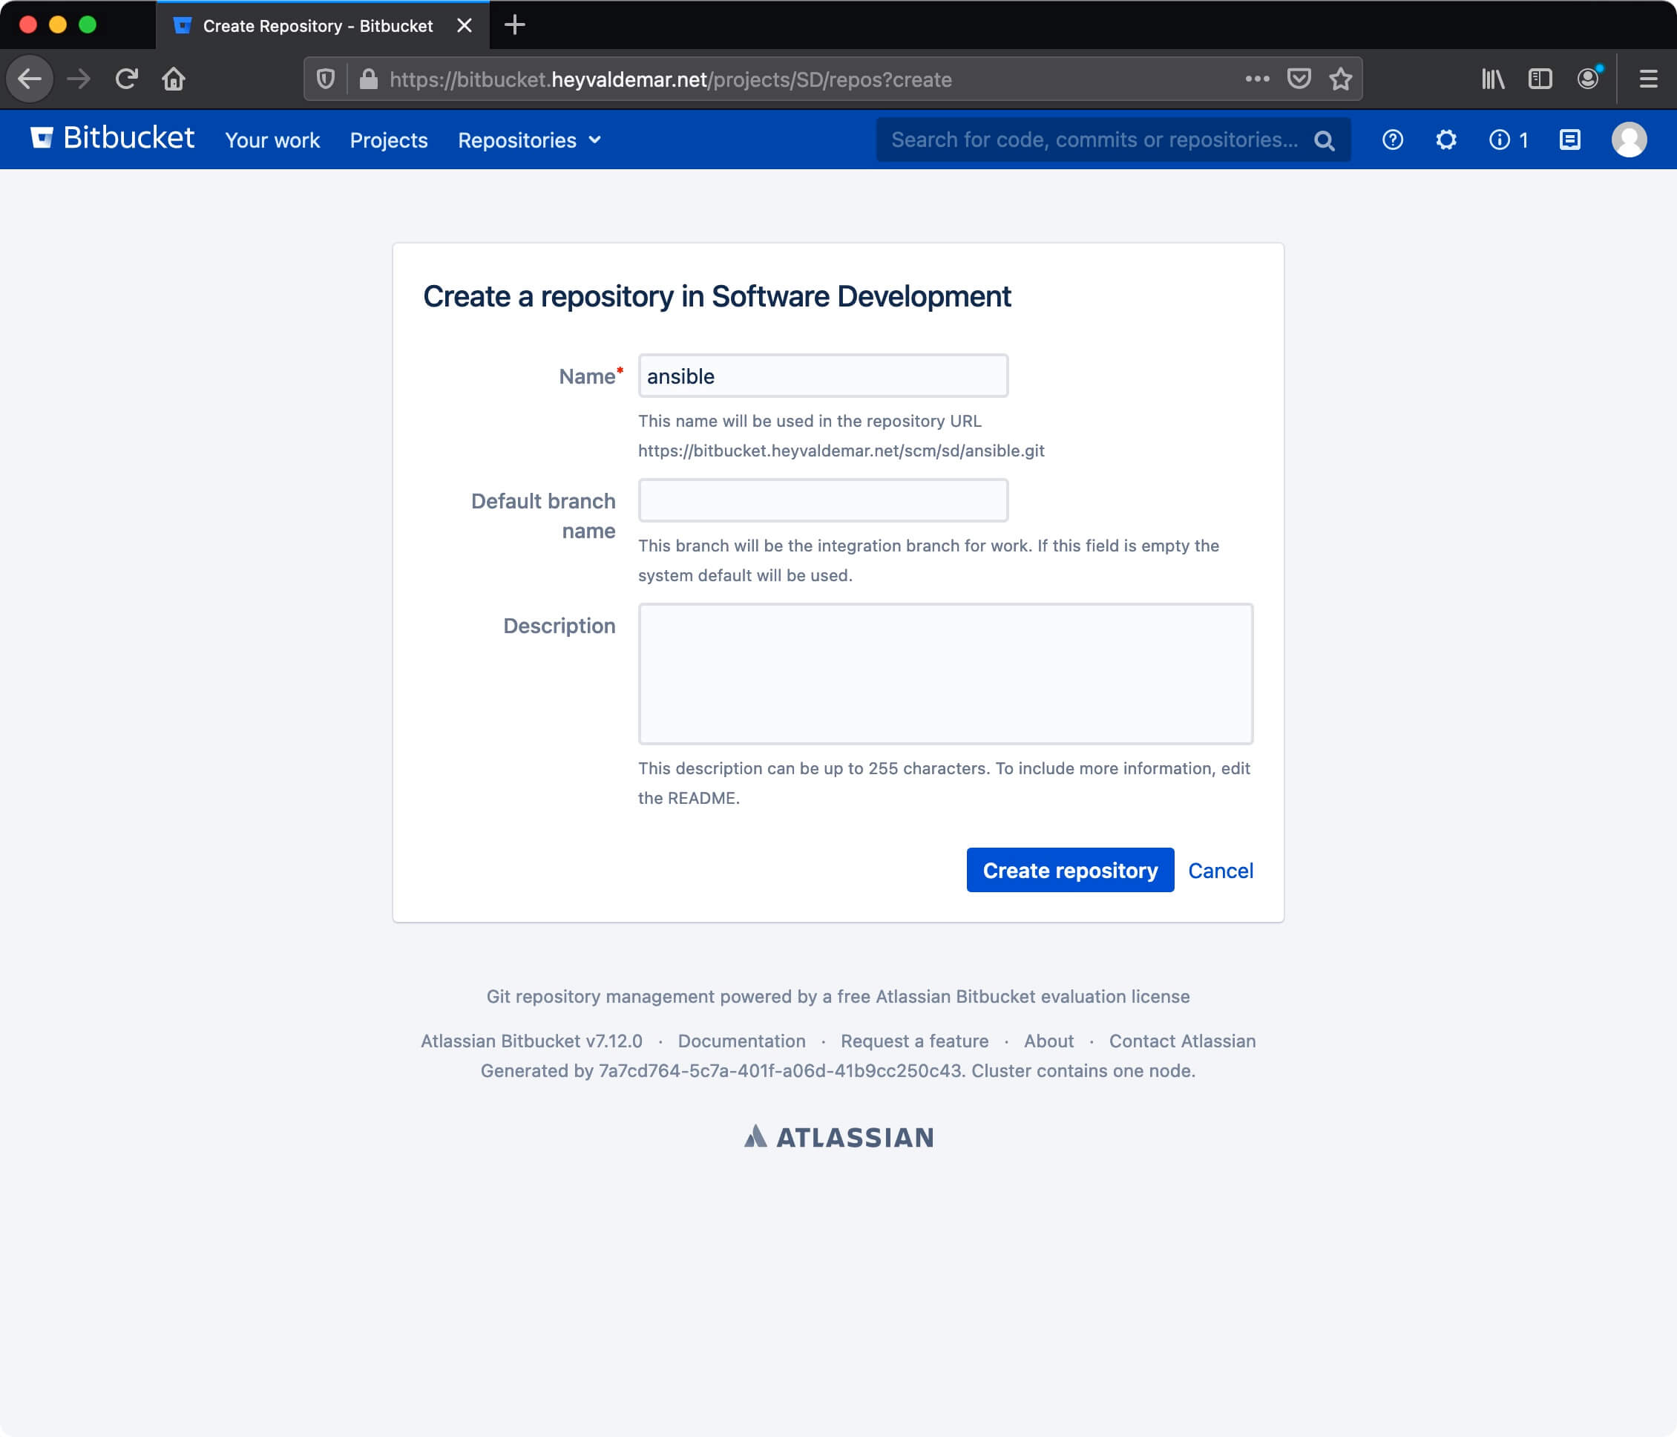Viewport: 1677px width, 1437px height.
Task: Expand the Repositories dropdown menu
Action: pos(528,138)
